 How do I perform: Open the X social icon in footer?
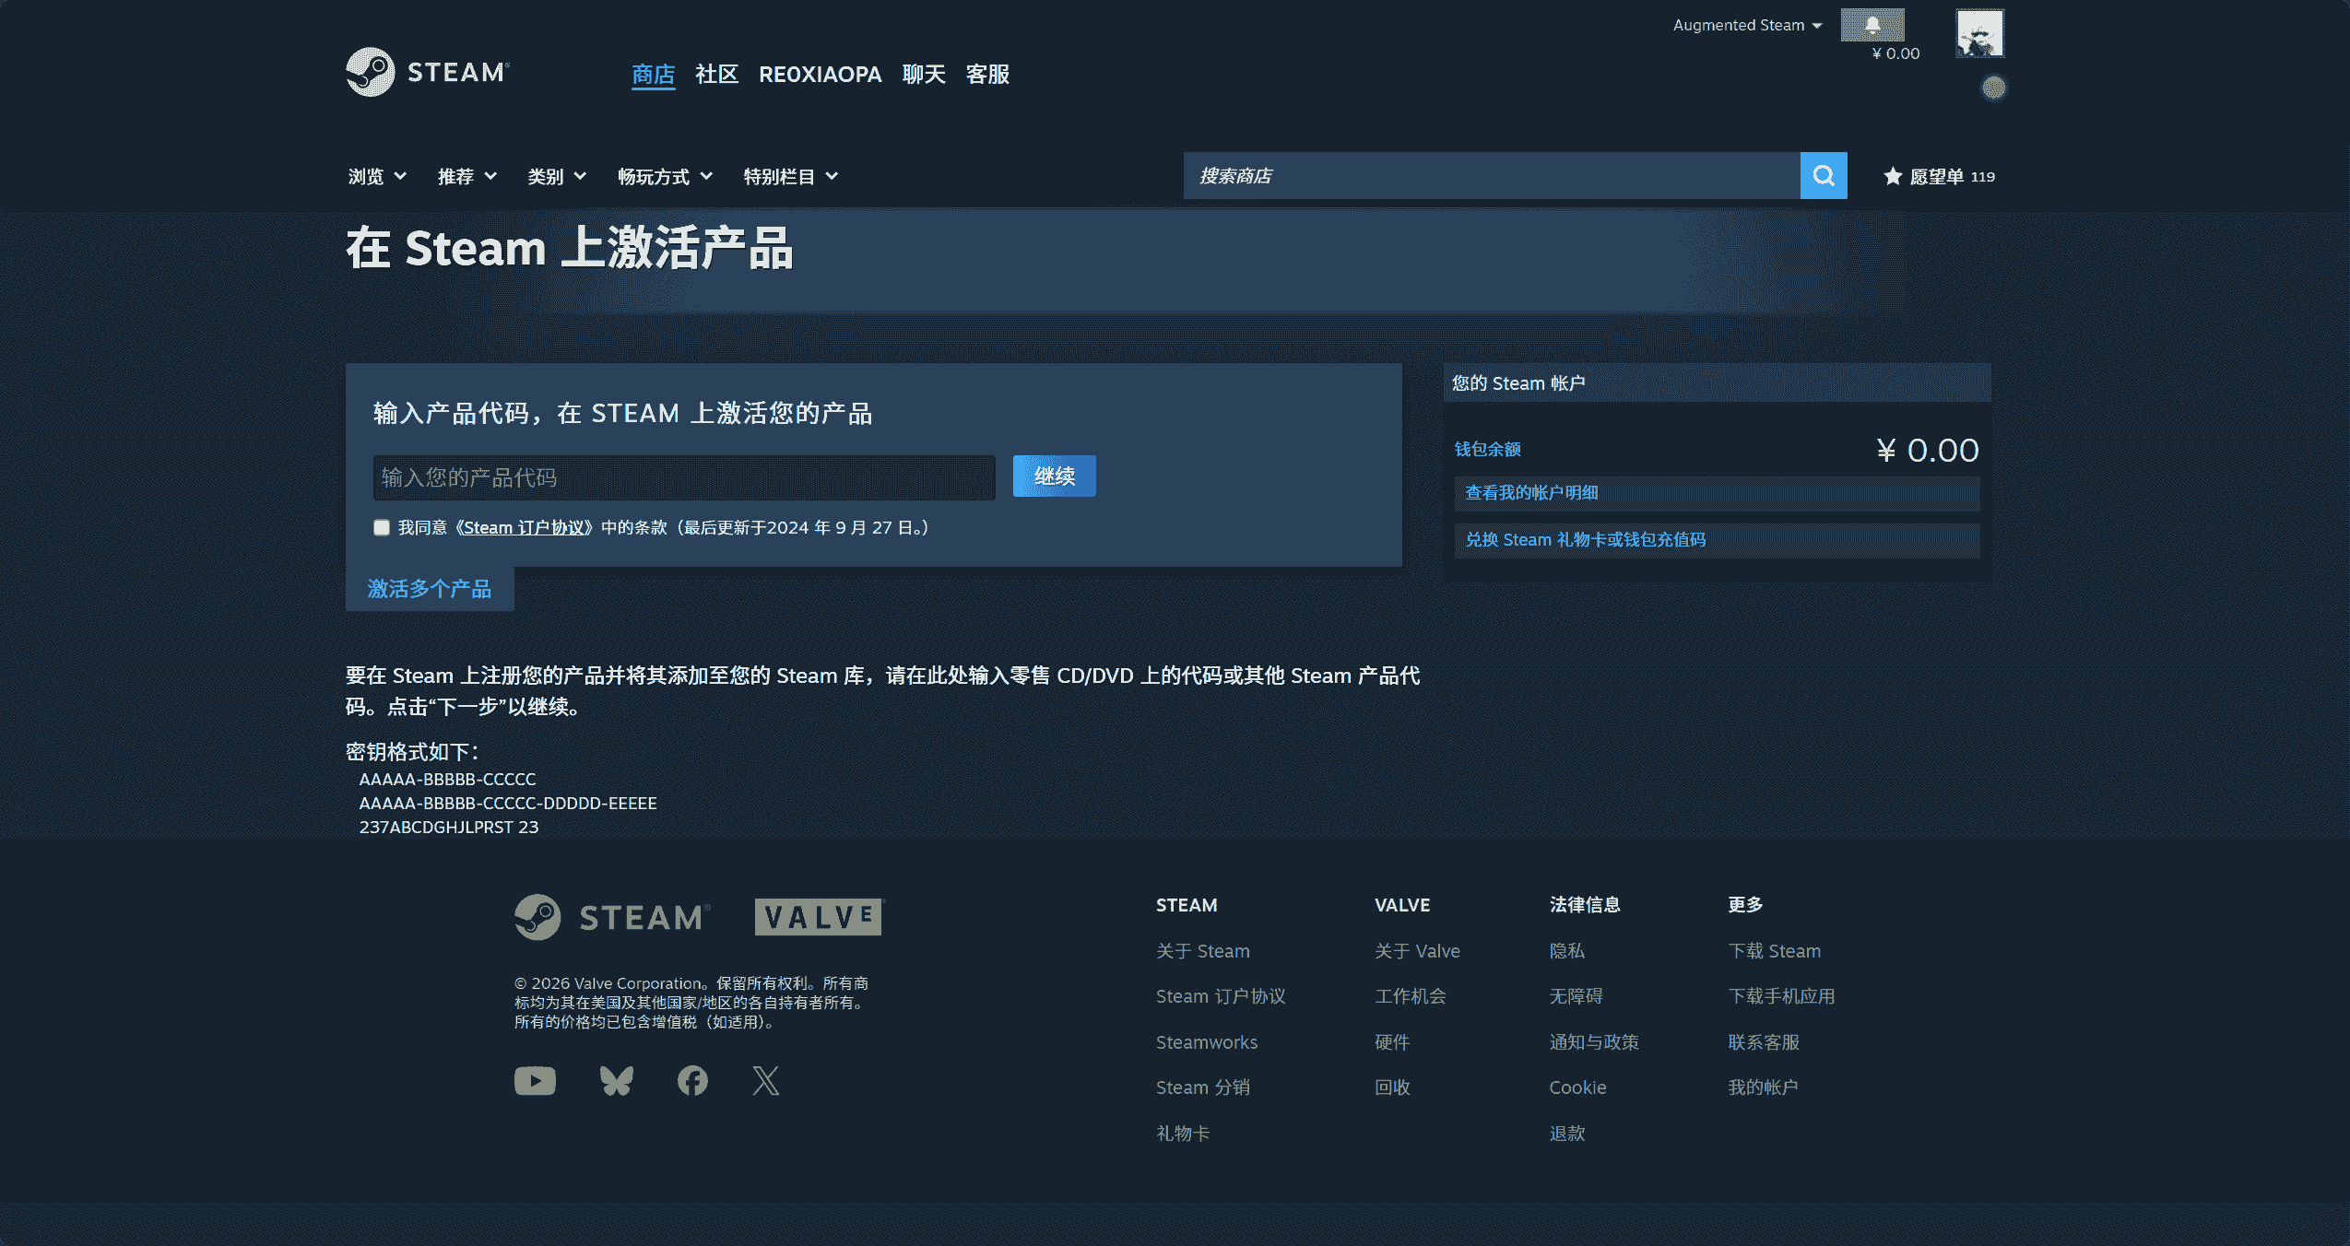click(x=766, y=1080)
